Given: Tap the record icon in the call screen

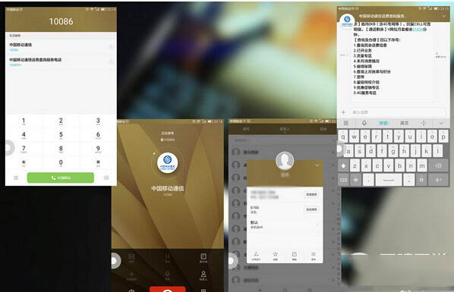Looking at the screenshot, I should pos(131,258).
